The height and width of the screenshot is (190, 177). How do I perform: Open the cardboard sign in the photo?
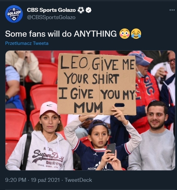point(97,84)
